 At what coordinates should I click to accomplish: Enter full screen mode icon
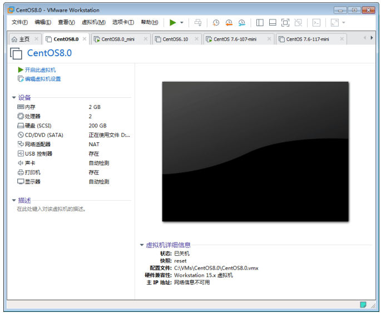point(285,23)
